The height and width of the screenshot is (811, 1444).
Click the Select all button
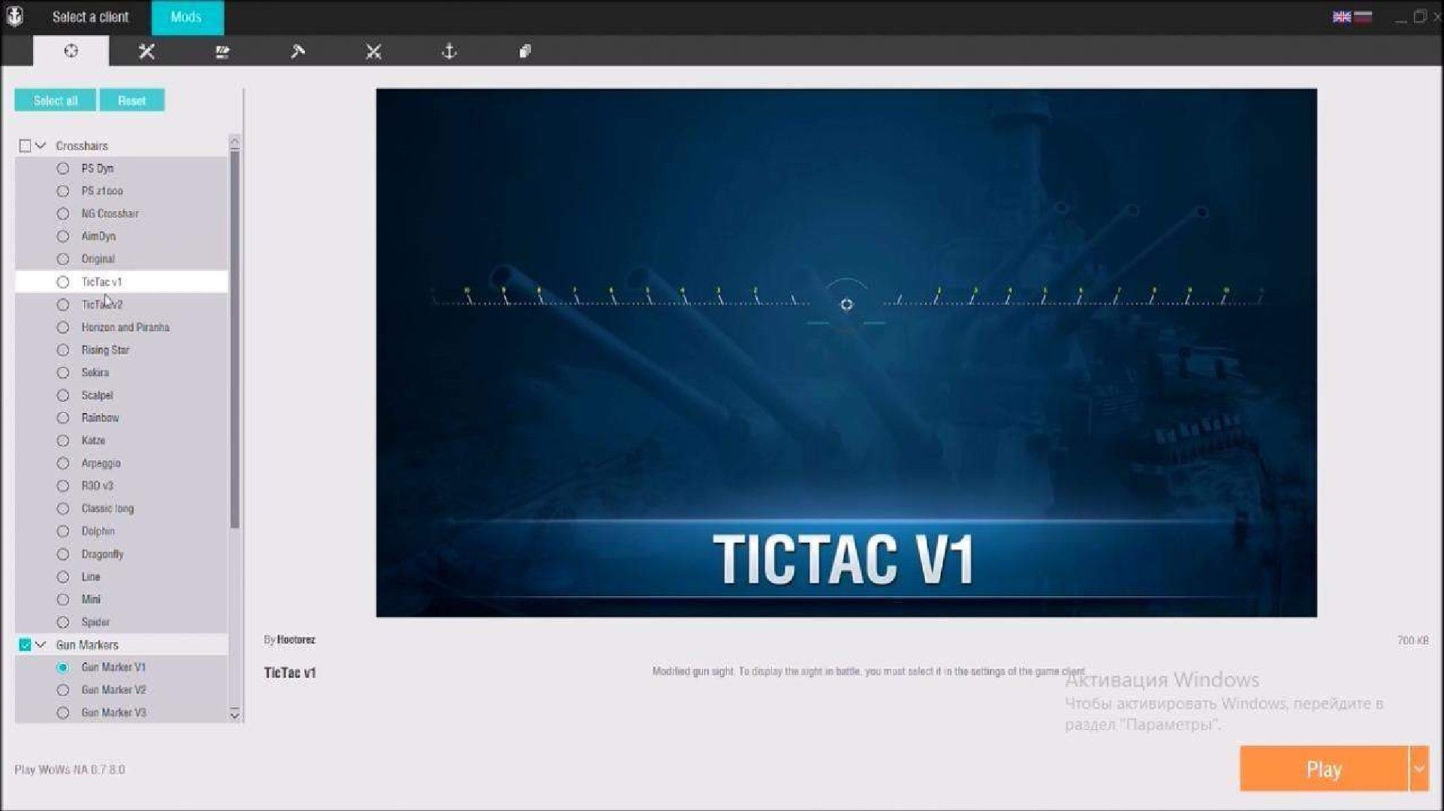[56, 101]
